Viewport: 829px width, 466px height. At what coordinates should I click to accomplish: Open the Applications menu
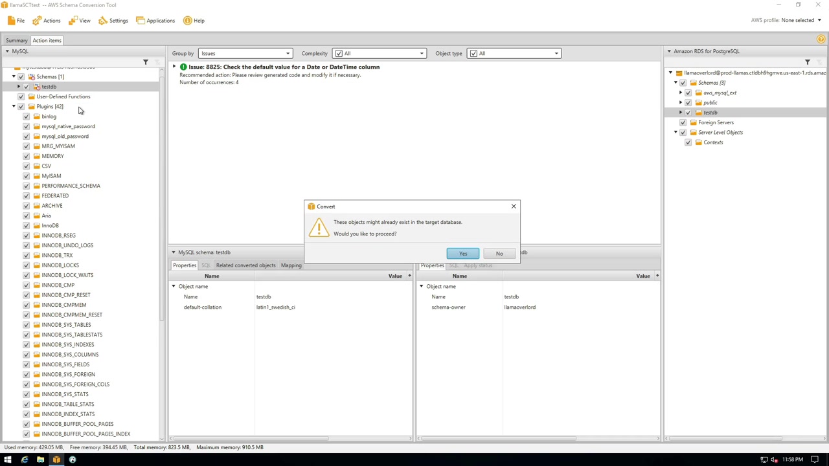coord(155,21)
